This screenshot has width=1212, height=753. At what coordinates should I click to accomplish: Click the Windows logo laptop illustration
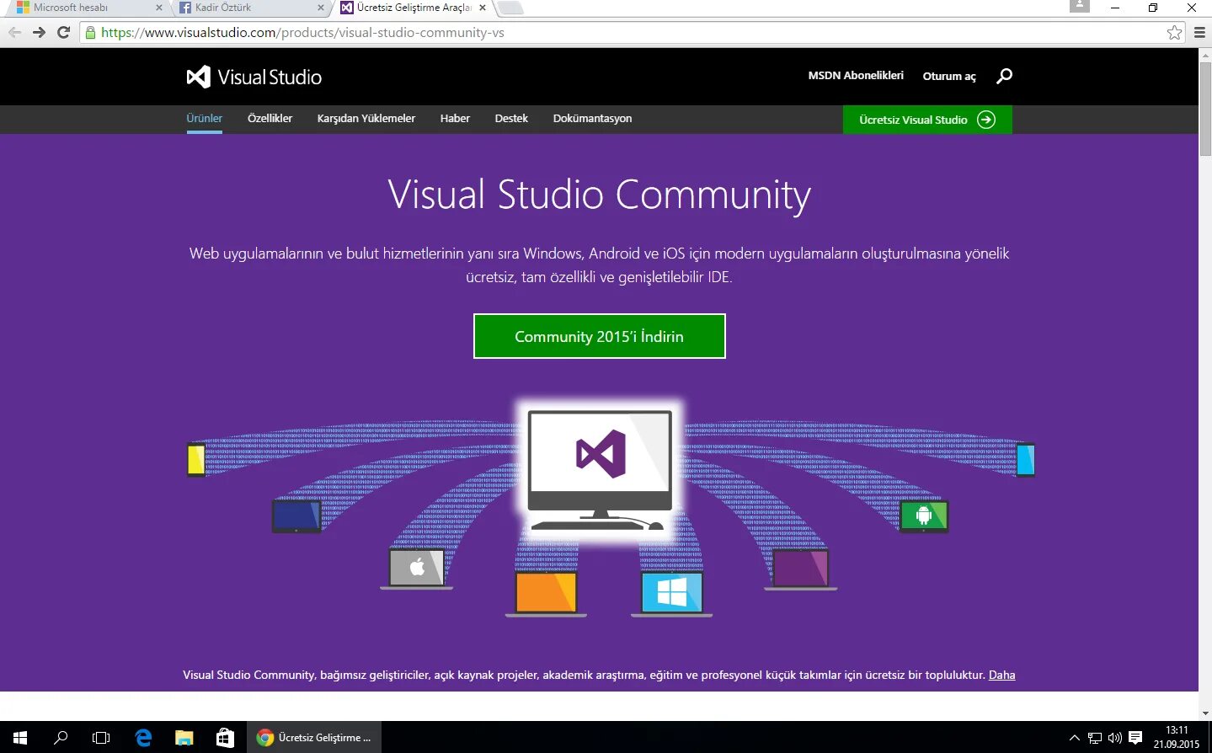(671, 594)
